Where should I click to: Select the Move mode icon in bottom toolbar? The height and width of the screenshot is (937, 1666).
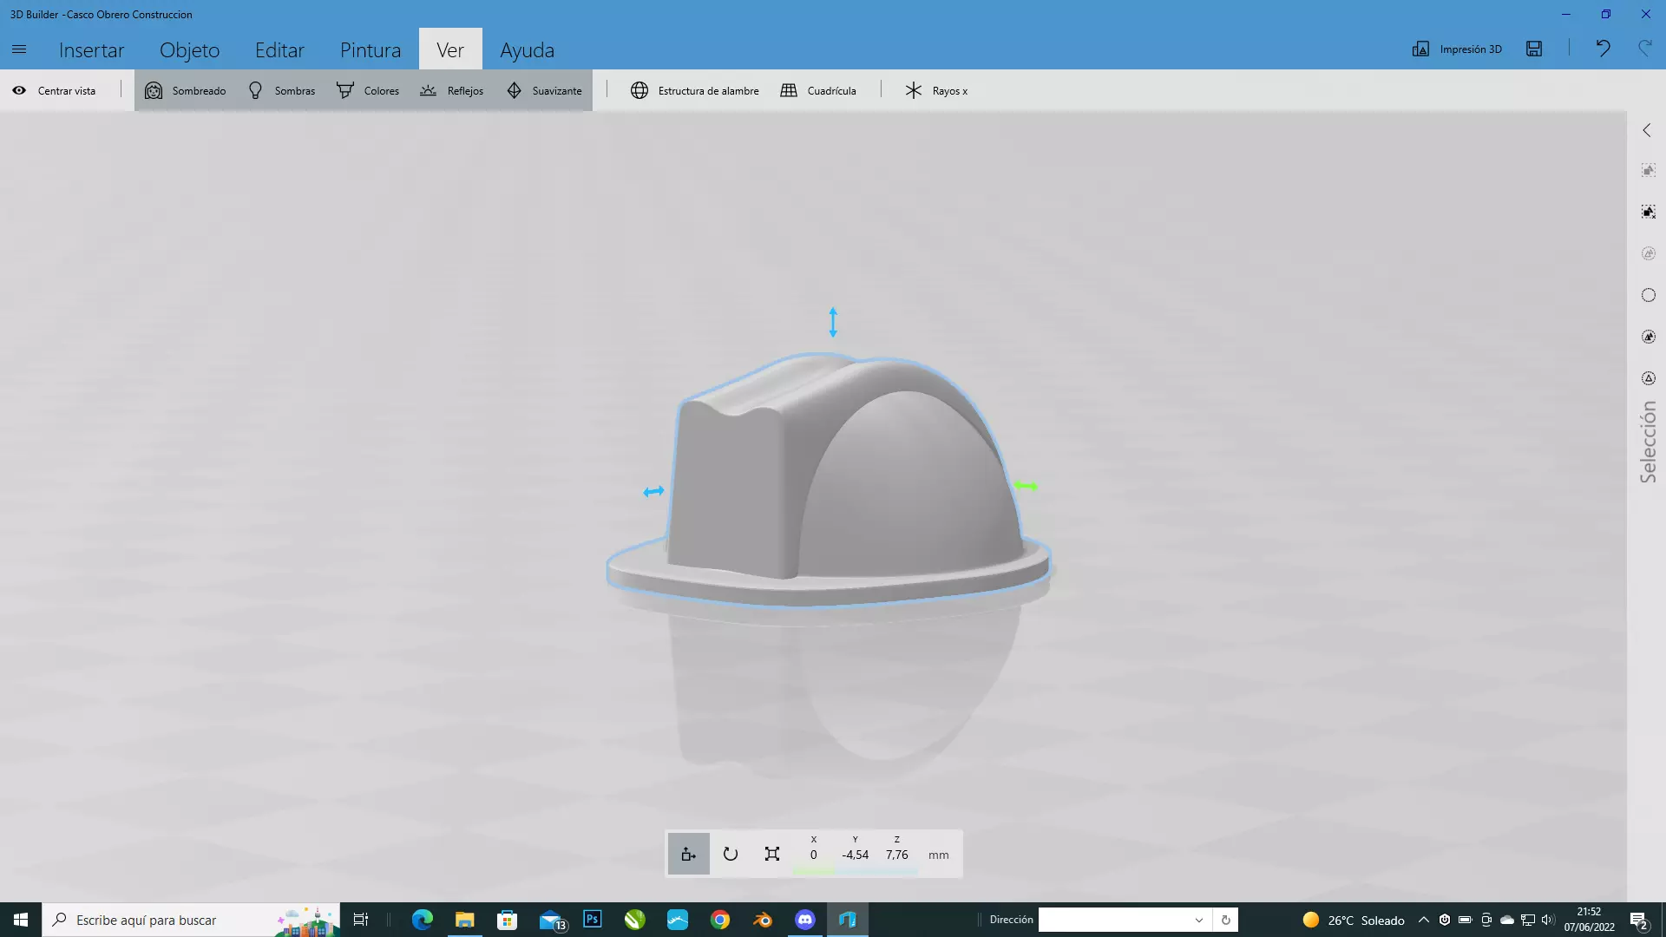[x=688, y=854]
